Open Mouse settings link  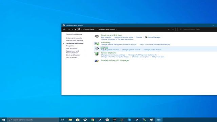pos(139,37)
